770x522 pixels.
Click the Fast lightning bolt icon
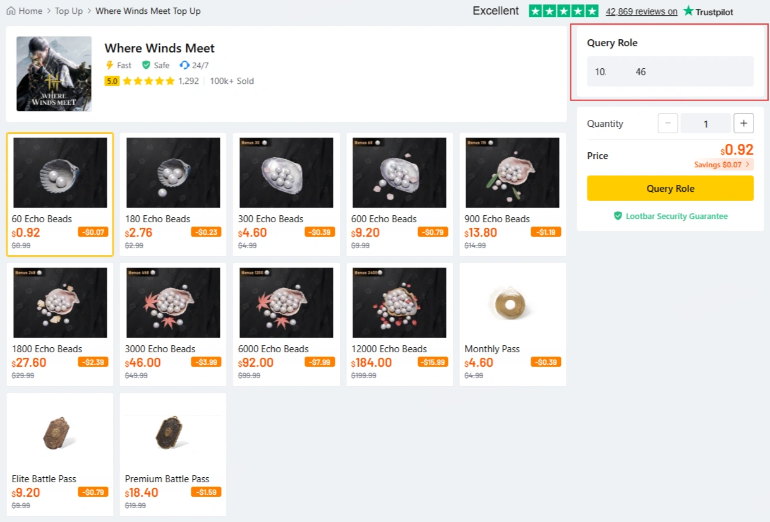click(x=109, y=65)
